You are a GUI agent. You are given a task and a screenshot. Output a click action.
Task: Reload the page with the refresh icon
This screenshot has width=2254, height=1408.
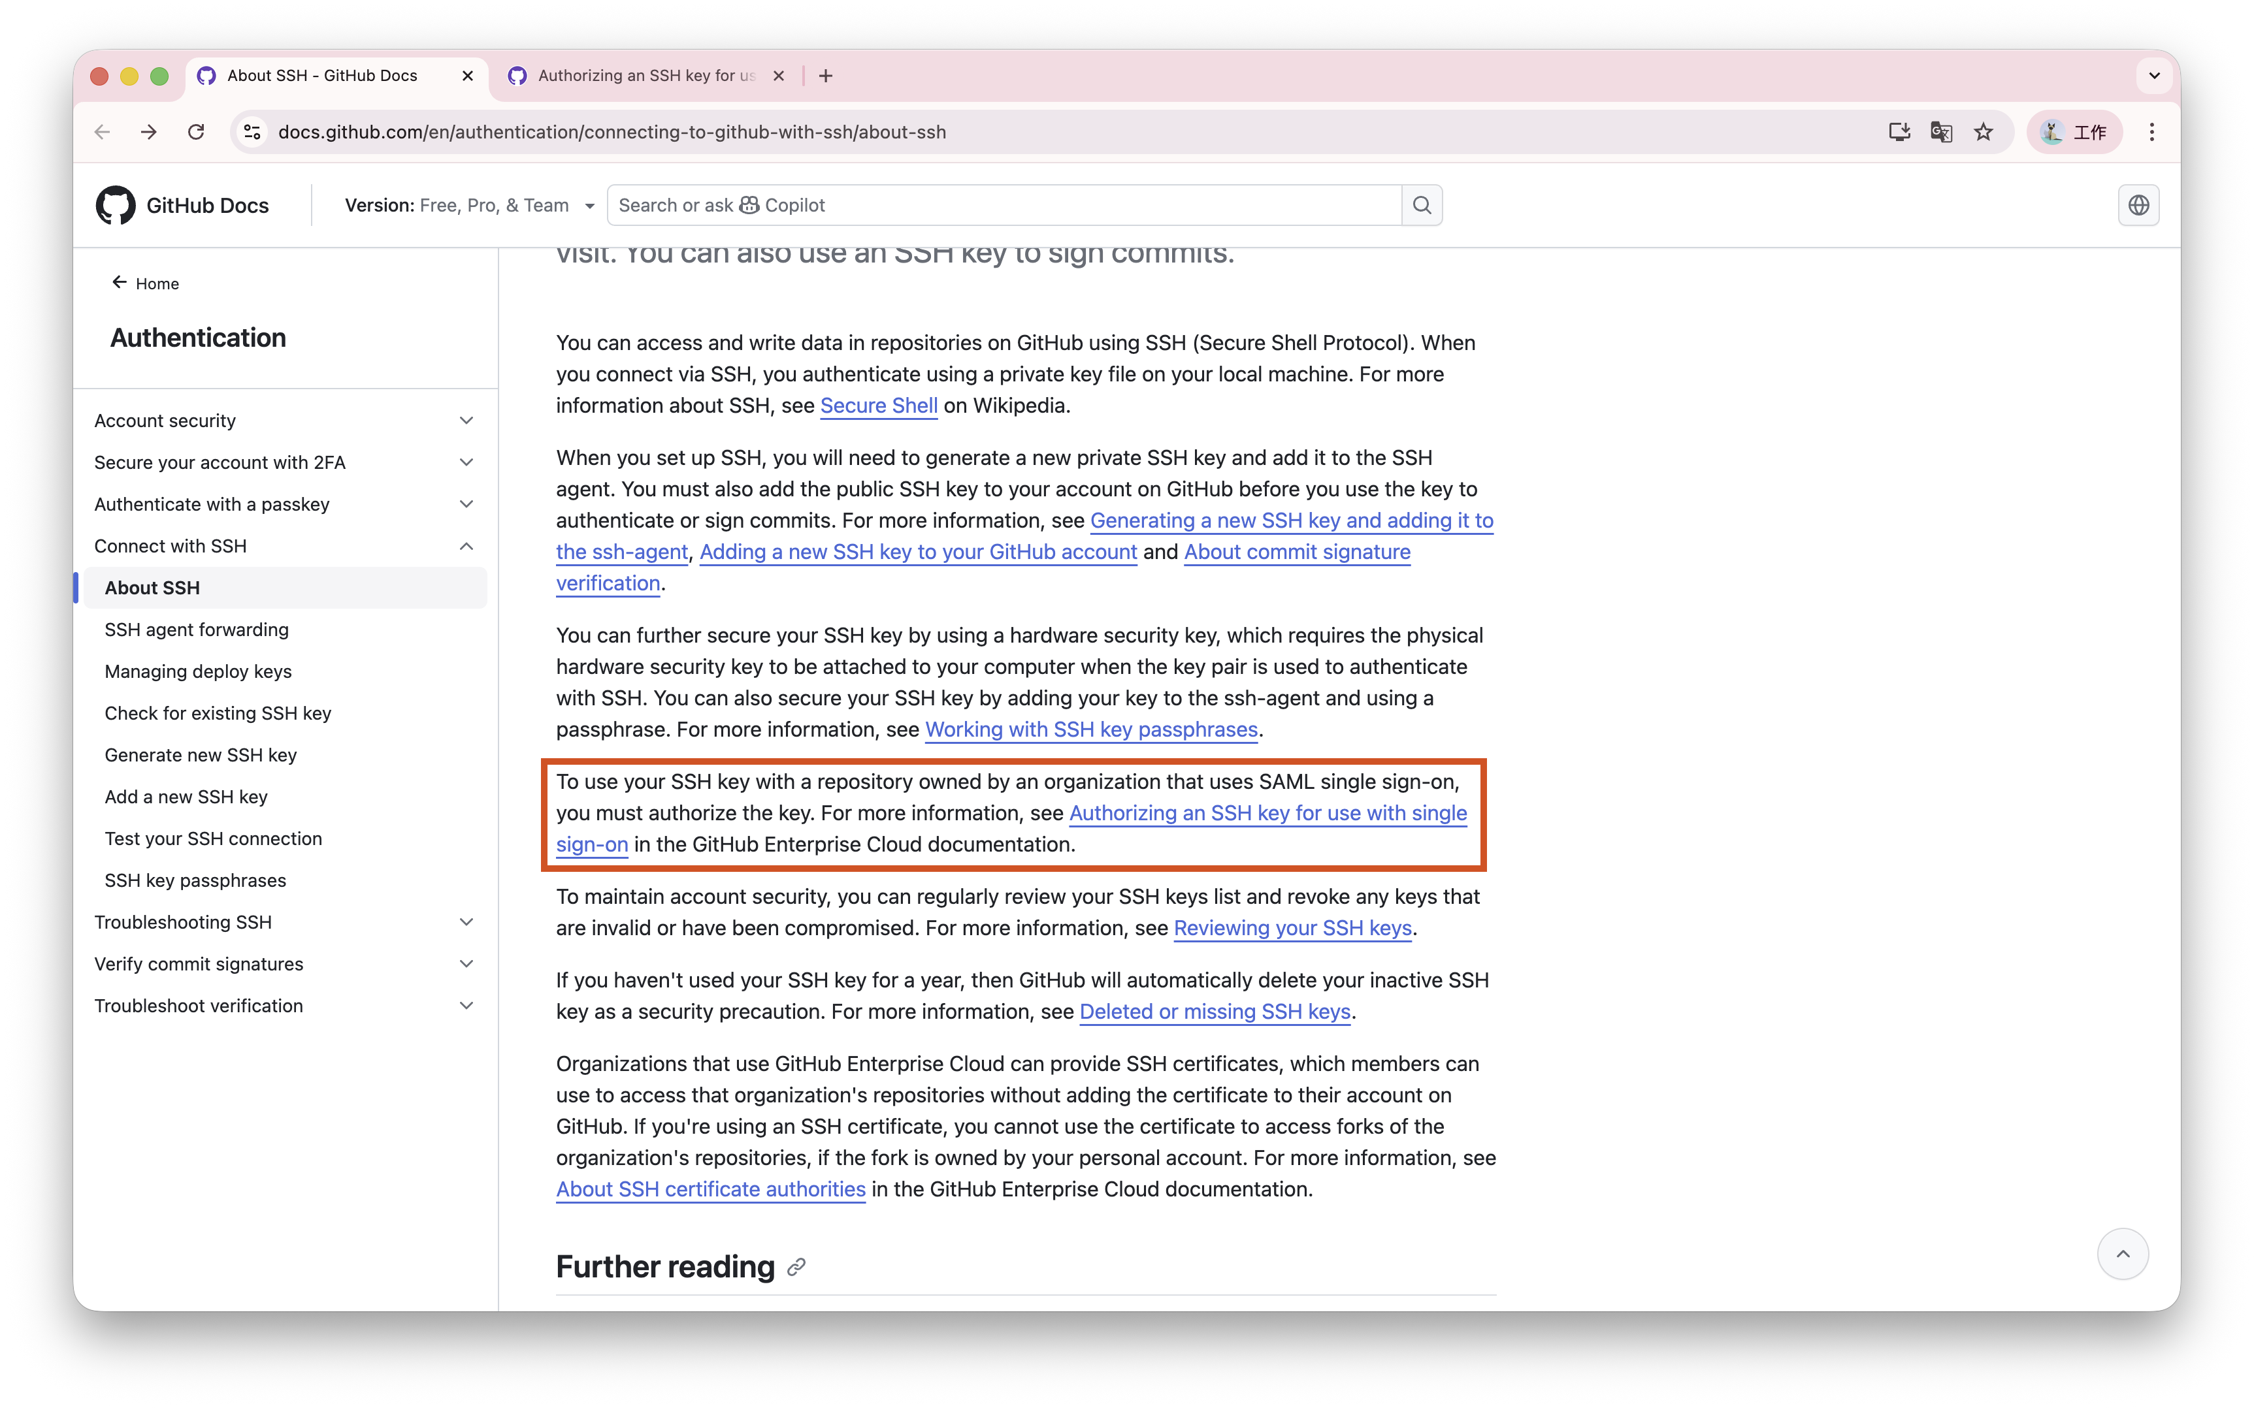pos(195,132)
